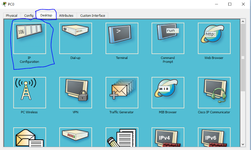Image resolution: width=251 pixels, height=150 pixels.
Task: Maximize the PC0 window
Action: (x=230, y=4)
